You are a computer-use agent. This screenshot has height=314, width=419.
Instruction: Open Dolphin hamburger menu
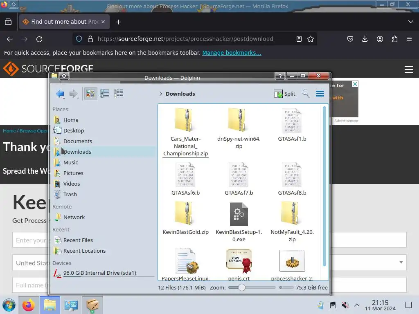pyautogui.click(x=320, y=94)
